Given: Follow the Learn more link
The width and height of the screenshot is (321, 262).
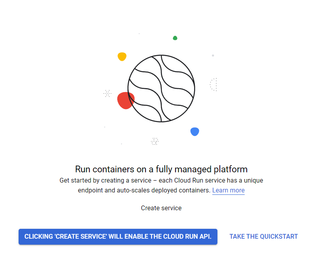Looking at the screenshot, I should (228, 190).
